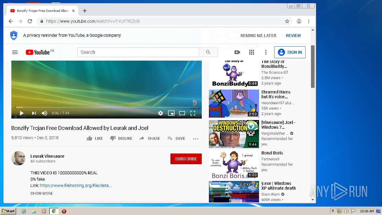Screen dimensions: 382x215
Task: Skip to the next video
Action: pyautogui.click(x=34, y=113)
